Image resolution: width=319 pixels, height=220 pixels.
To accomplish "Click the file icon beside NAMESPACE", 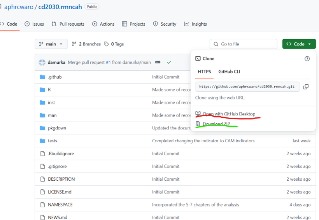I will [42, 204].
